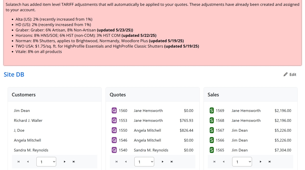Click the Sales panel header
305x170 pixels.
pos(250,95)
